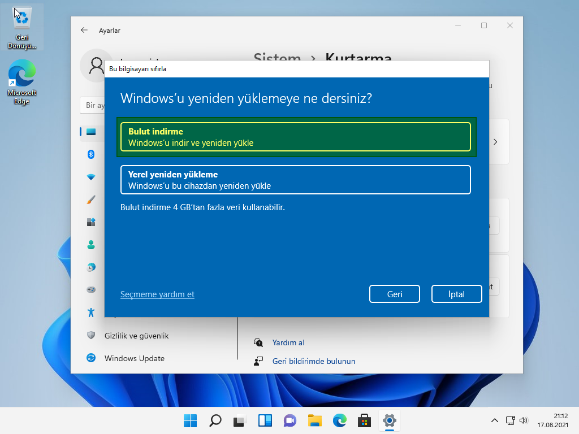Click Geri bildirimde bulunun link
Screen dimensions: 579x434
(x=314, y=361)
